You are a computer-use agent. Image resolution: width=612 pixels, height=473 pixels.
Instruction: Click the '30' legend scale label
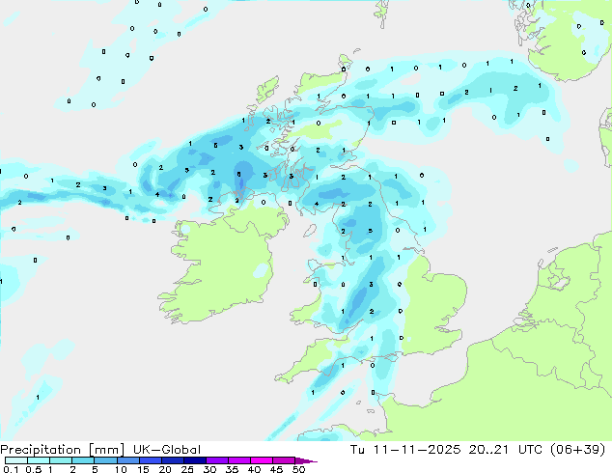tap(209, 469)
